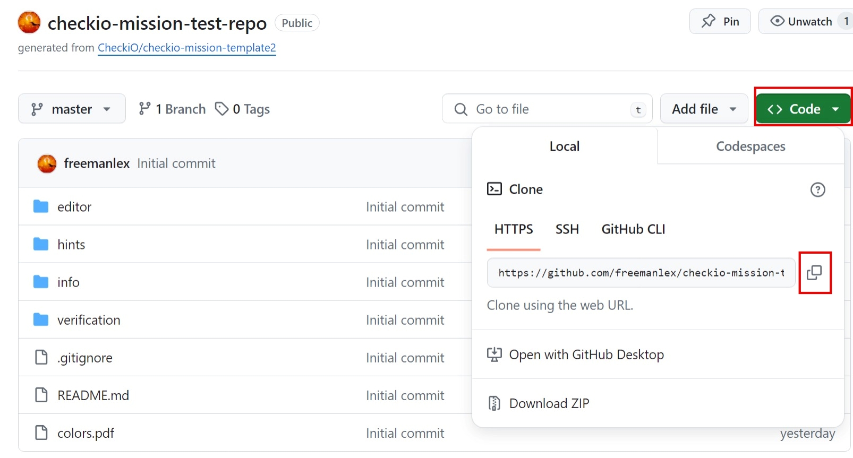
Task: Open the editor folder name
Action: click(x=74, y=206)
